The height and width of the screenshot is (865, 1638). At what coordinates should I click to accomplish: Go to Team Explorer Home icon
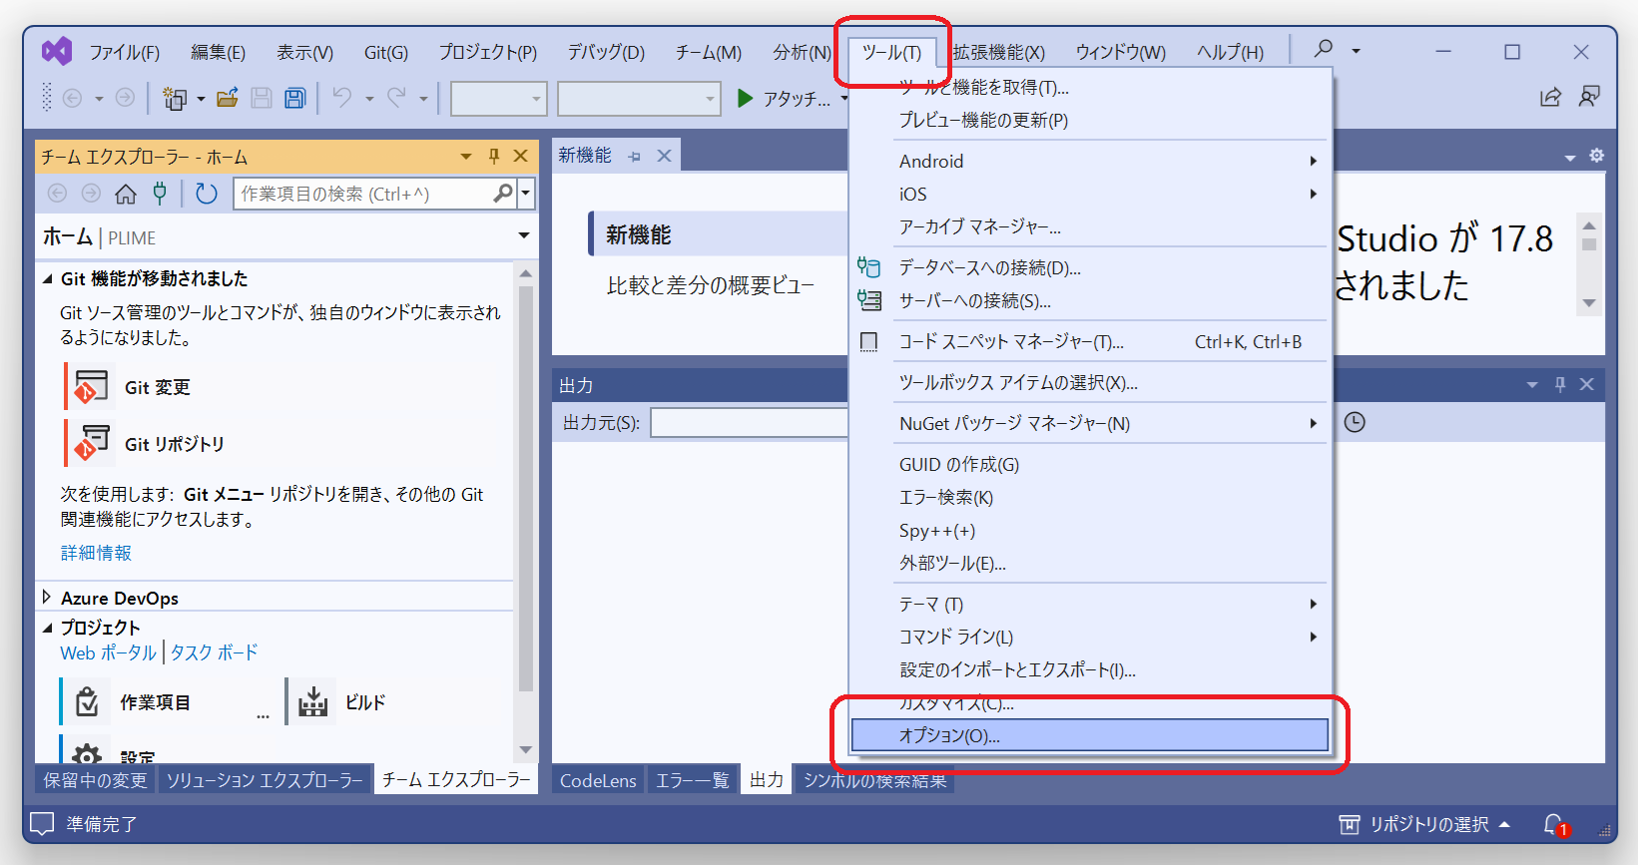[126, 194]
